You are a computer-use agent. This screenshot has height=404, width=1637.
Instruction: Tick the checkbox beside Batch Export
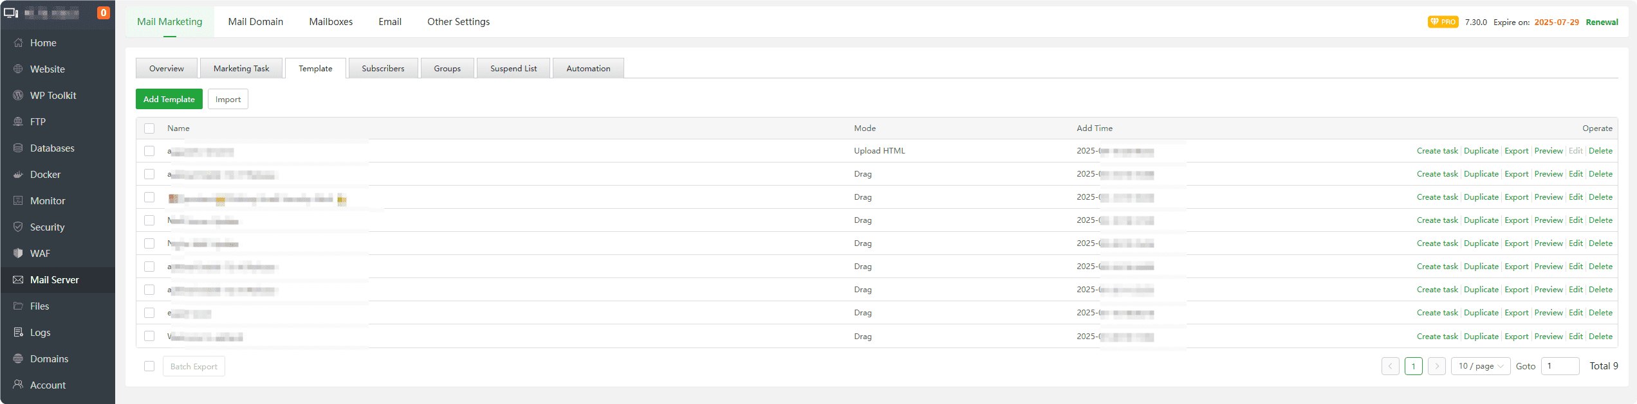(149, 366)
